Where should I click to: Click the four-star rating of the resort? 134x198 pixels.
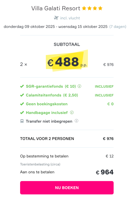click(x=92, y=8)
